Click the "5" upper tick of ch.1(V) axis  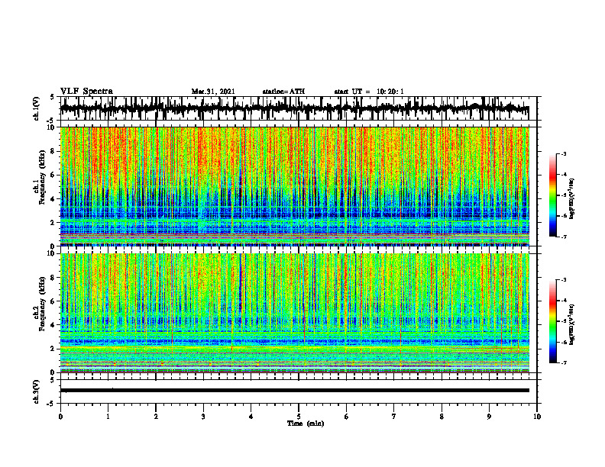tap(52, 98)
